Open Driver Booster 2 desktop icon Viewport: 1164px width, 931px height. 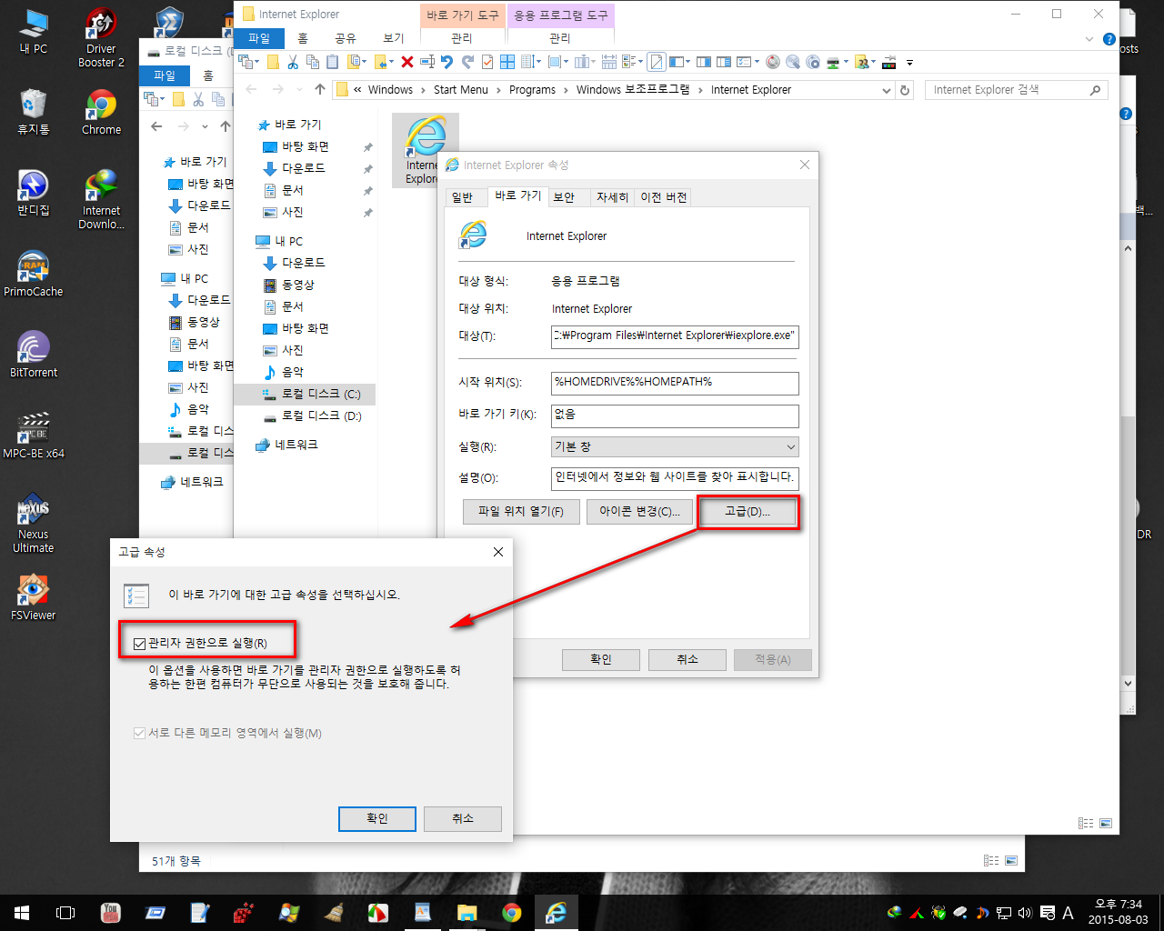point(101,38)
